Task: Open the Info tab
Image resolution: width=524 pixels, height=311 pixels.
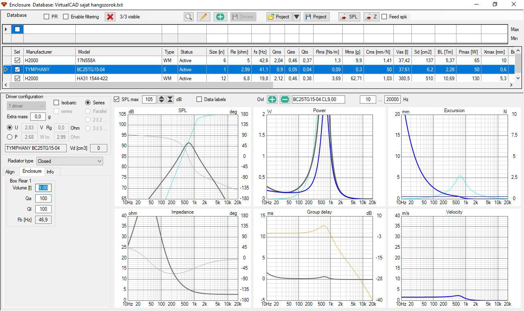Action: coord(50,172)
